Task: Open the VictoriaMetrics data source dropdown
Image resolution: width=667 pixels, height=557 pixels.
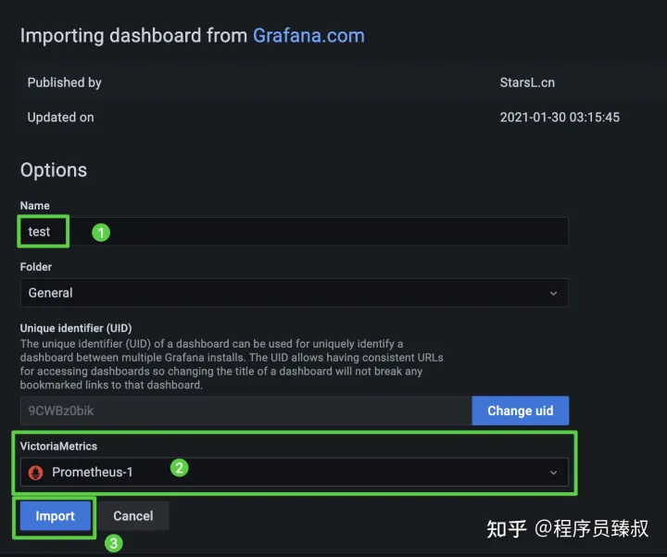Action: pyautogui.click(x=295, y=472)
